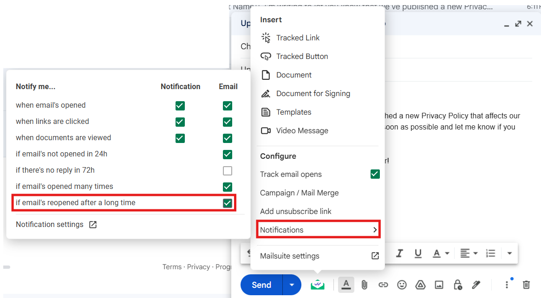Open Send options dropdown arrow

coord(292,285)
